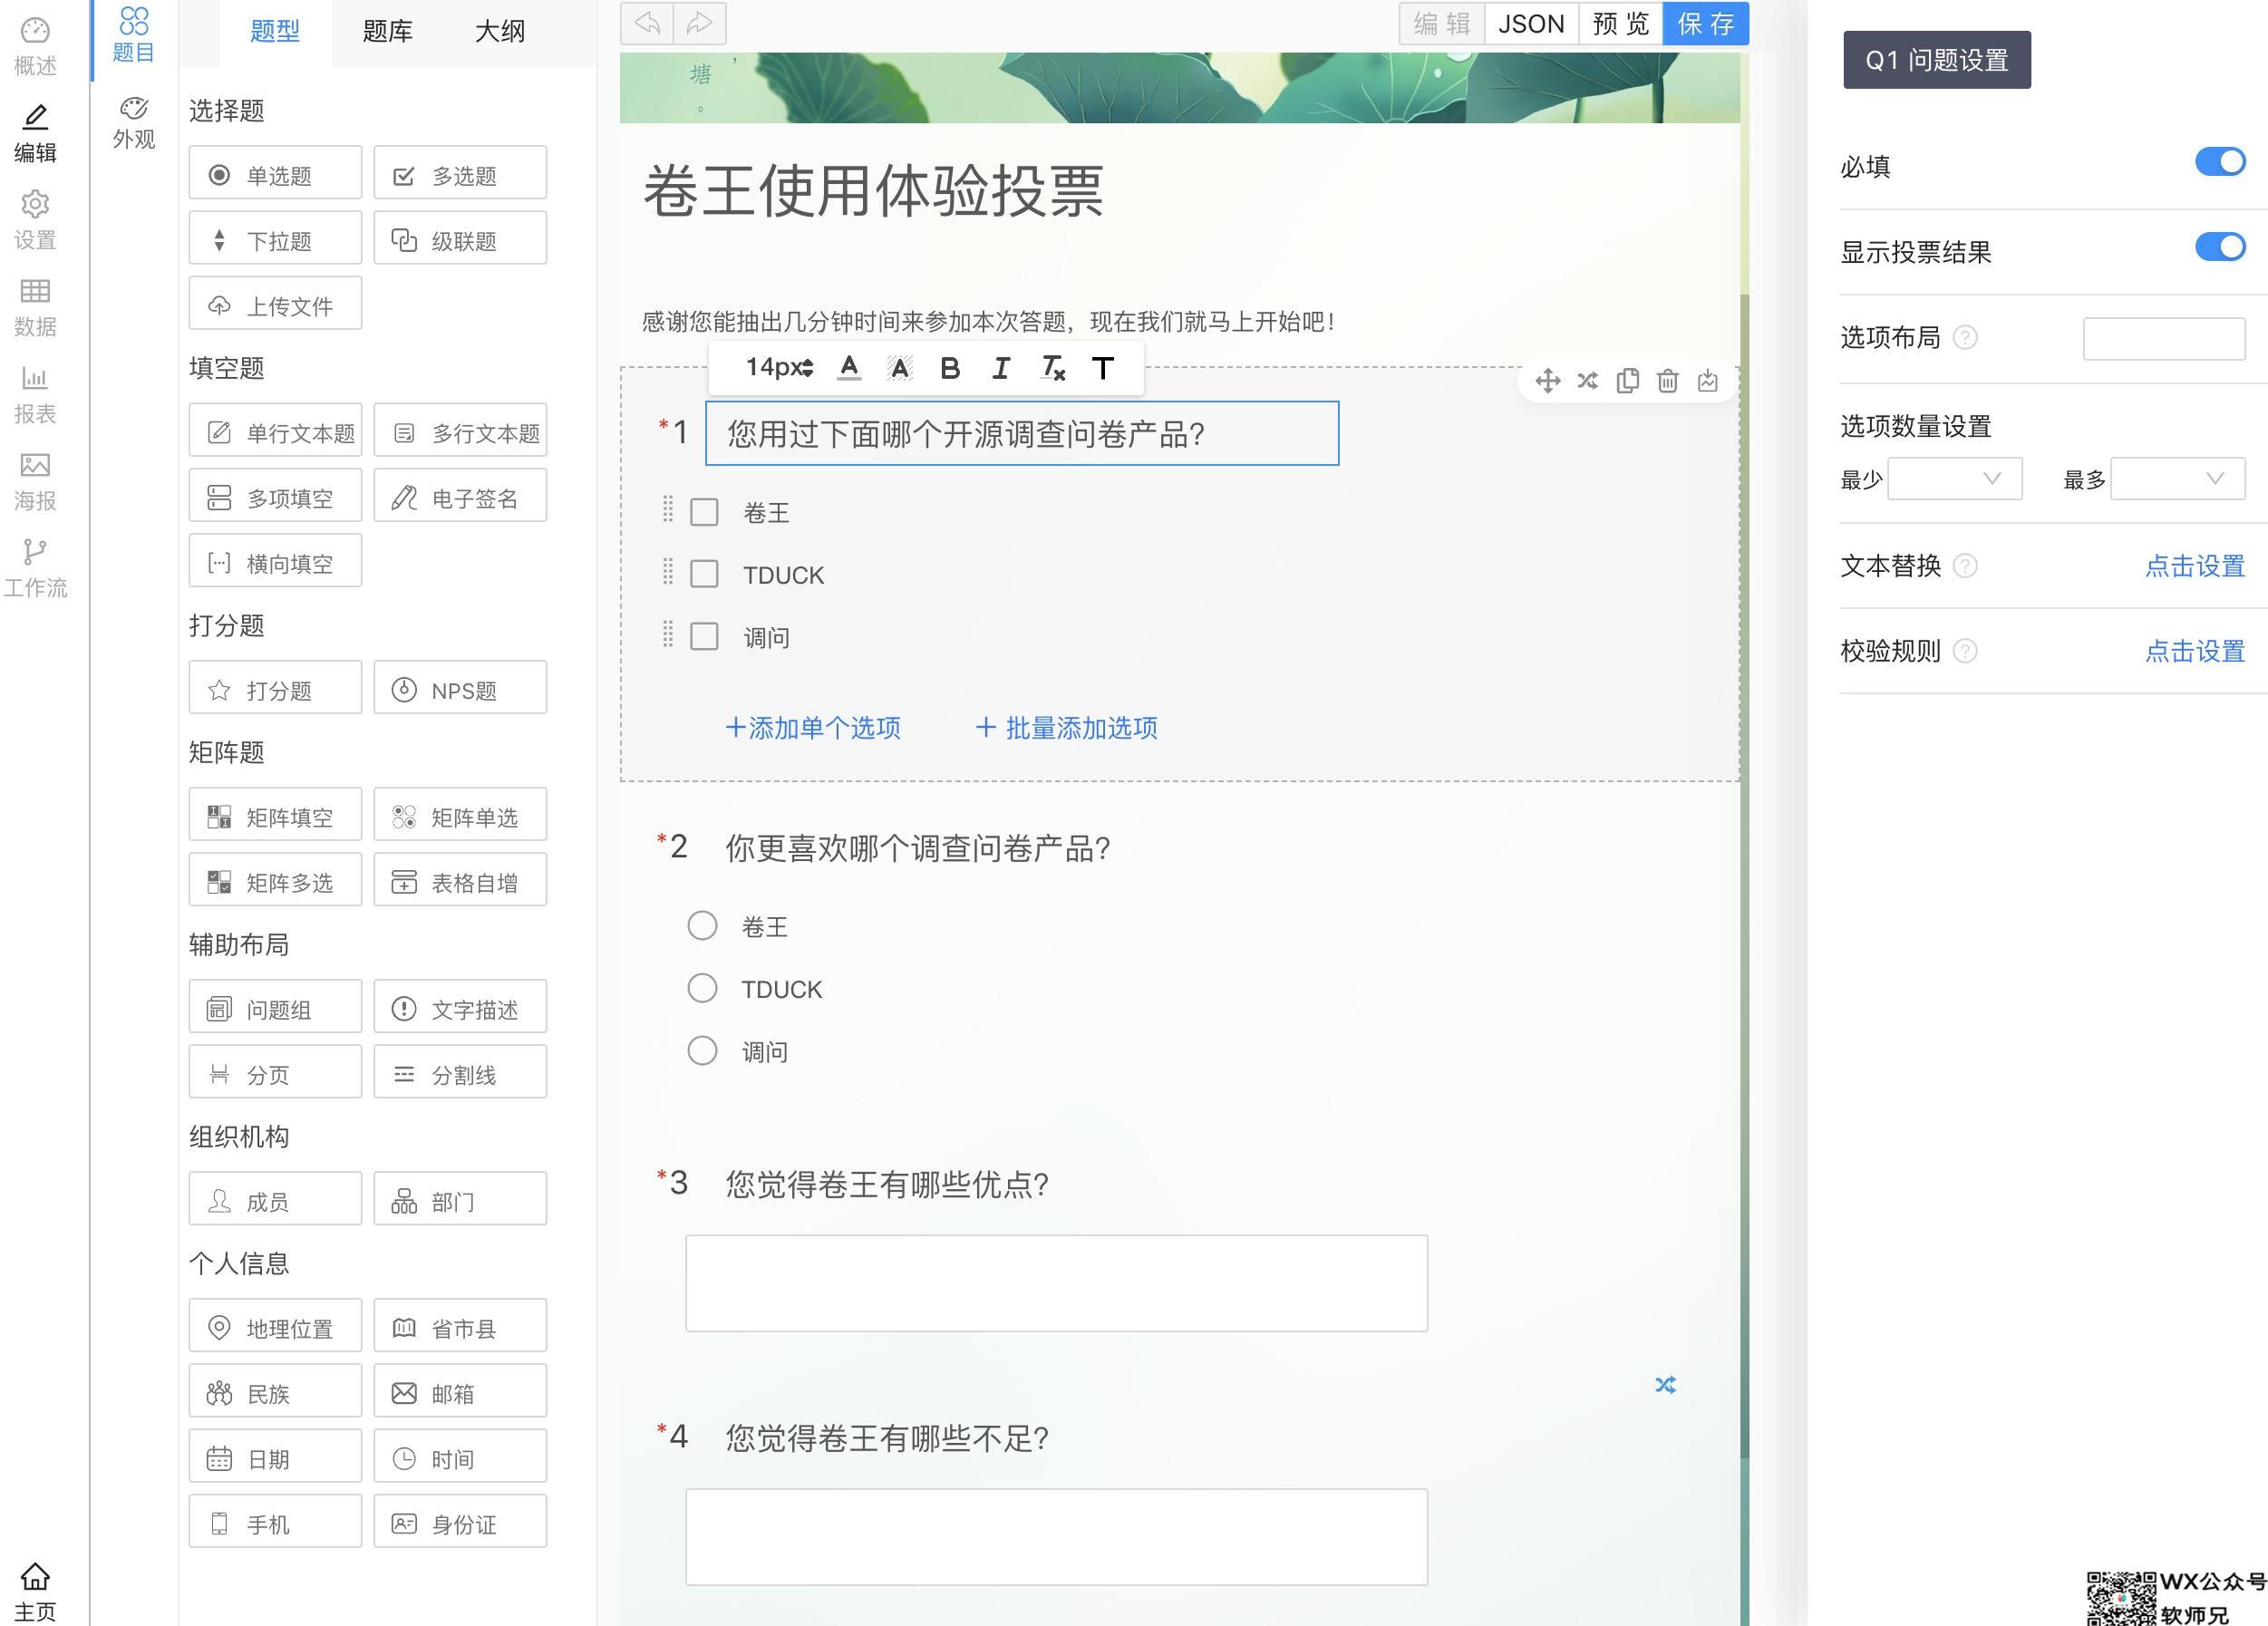Click the copy question icon
Screen dimensions: 2268x1626
pos(1627,381)
